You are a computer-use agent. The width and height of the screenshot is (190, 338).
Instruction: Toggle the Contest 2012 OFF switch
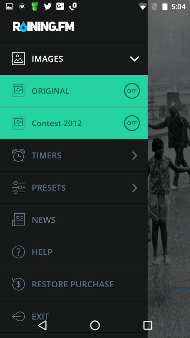pyautogui.click(x=132, y=123)
